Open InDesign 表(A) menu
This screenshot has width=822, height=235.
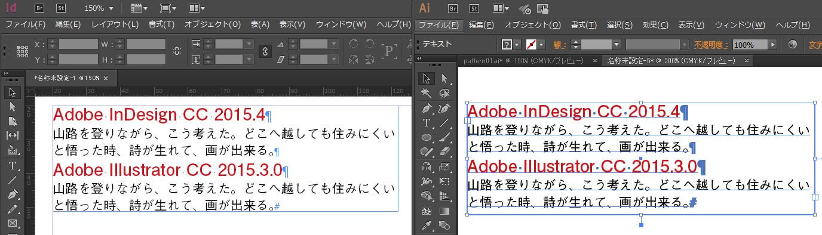click(x=260, y=24)
